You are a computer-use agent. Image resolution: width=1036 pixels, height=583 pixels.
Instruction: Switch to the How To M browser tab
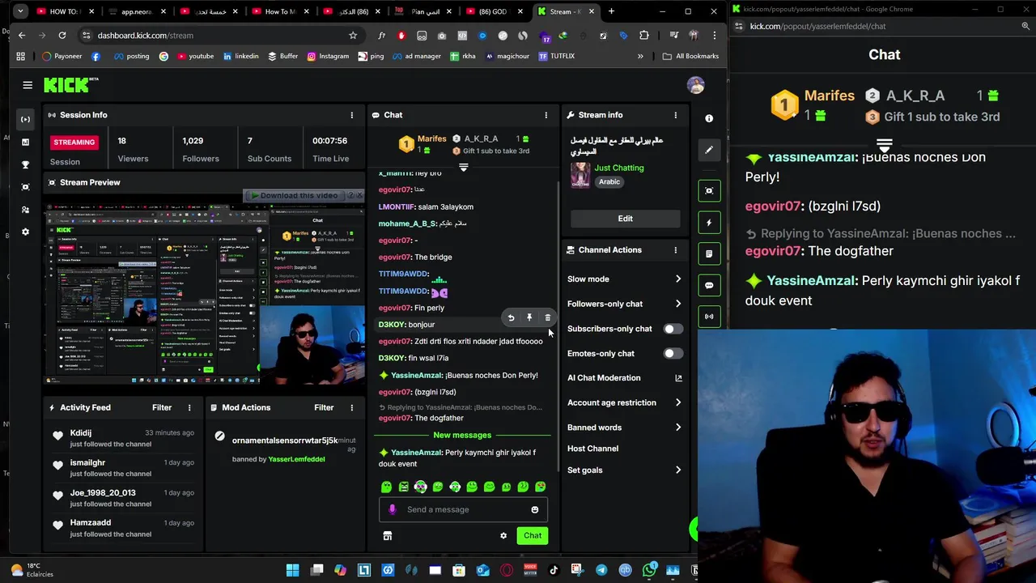click(280, 11)
